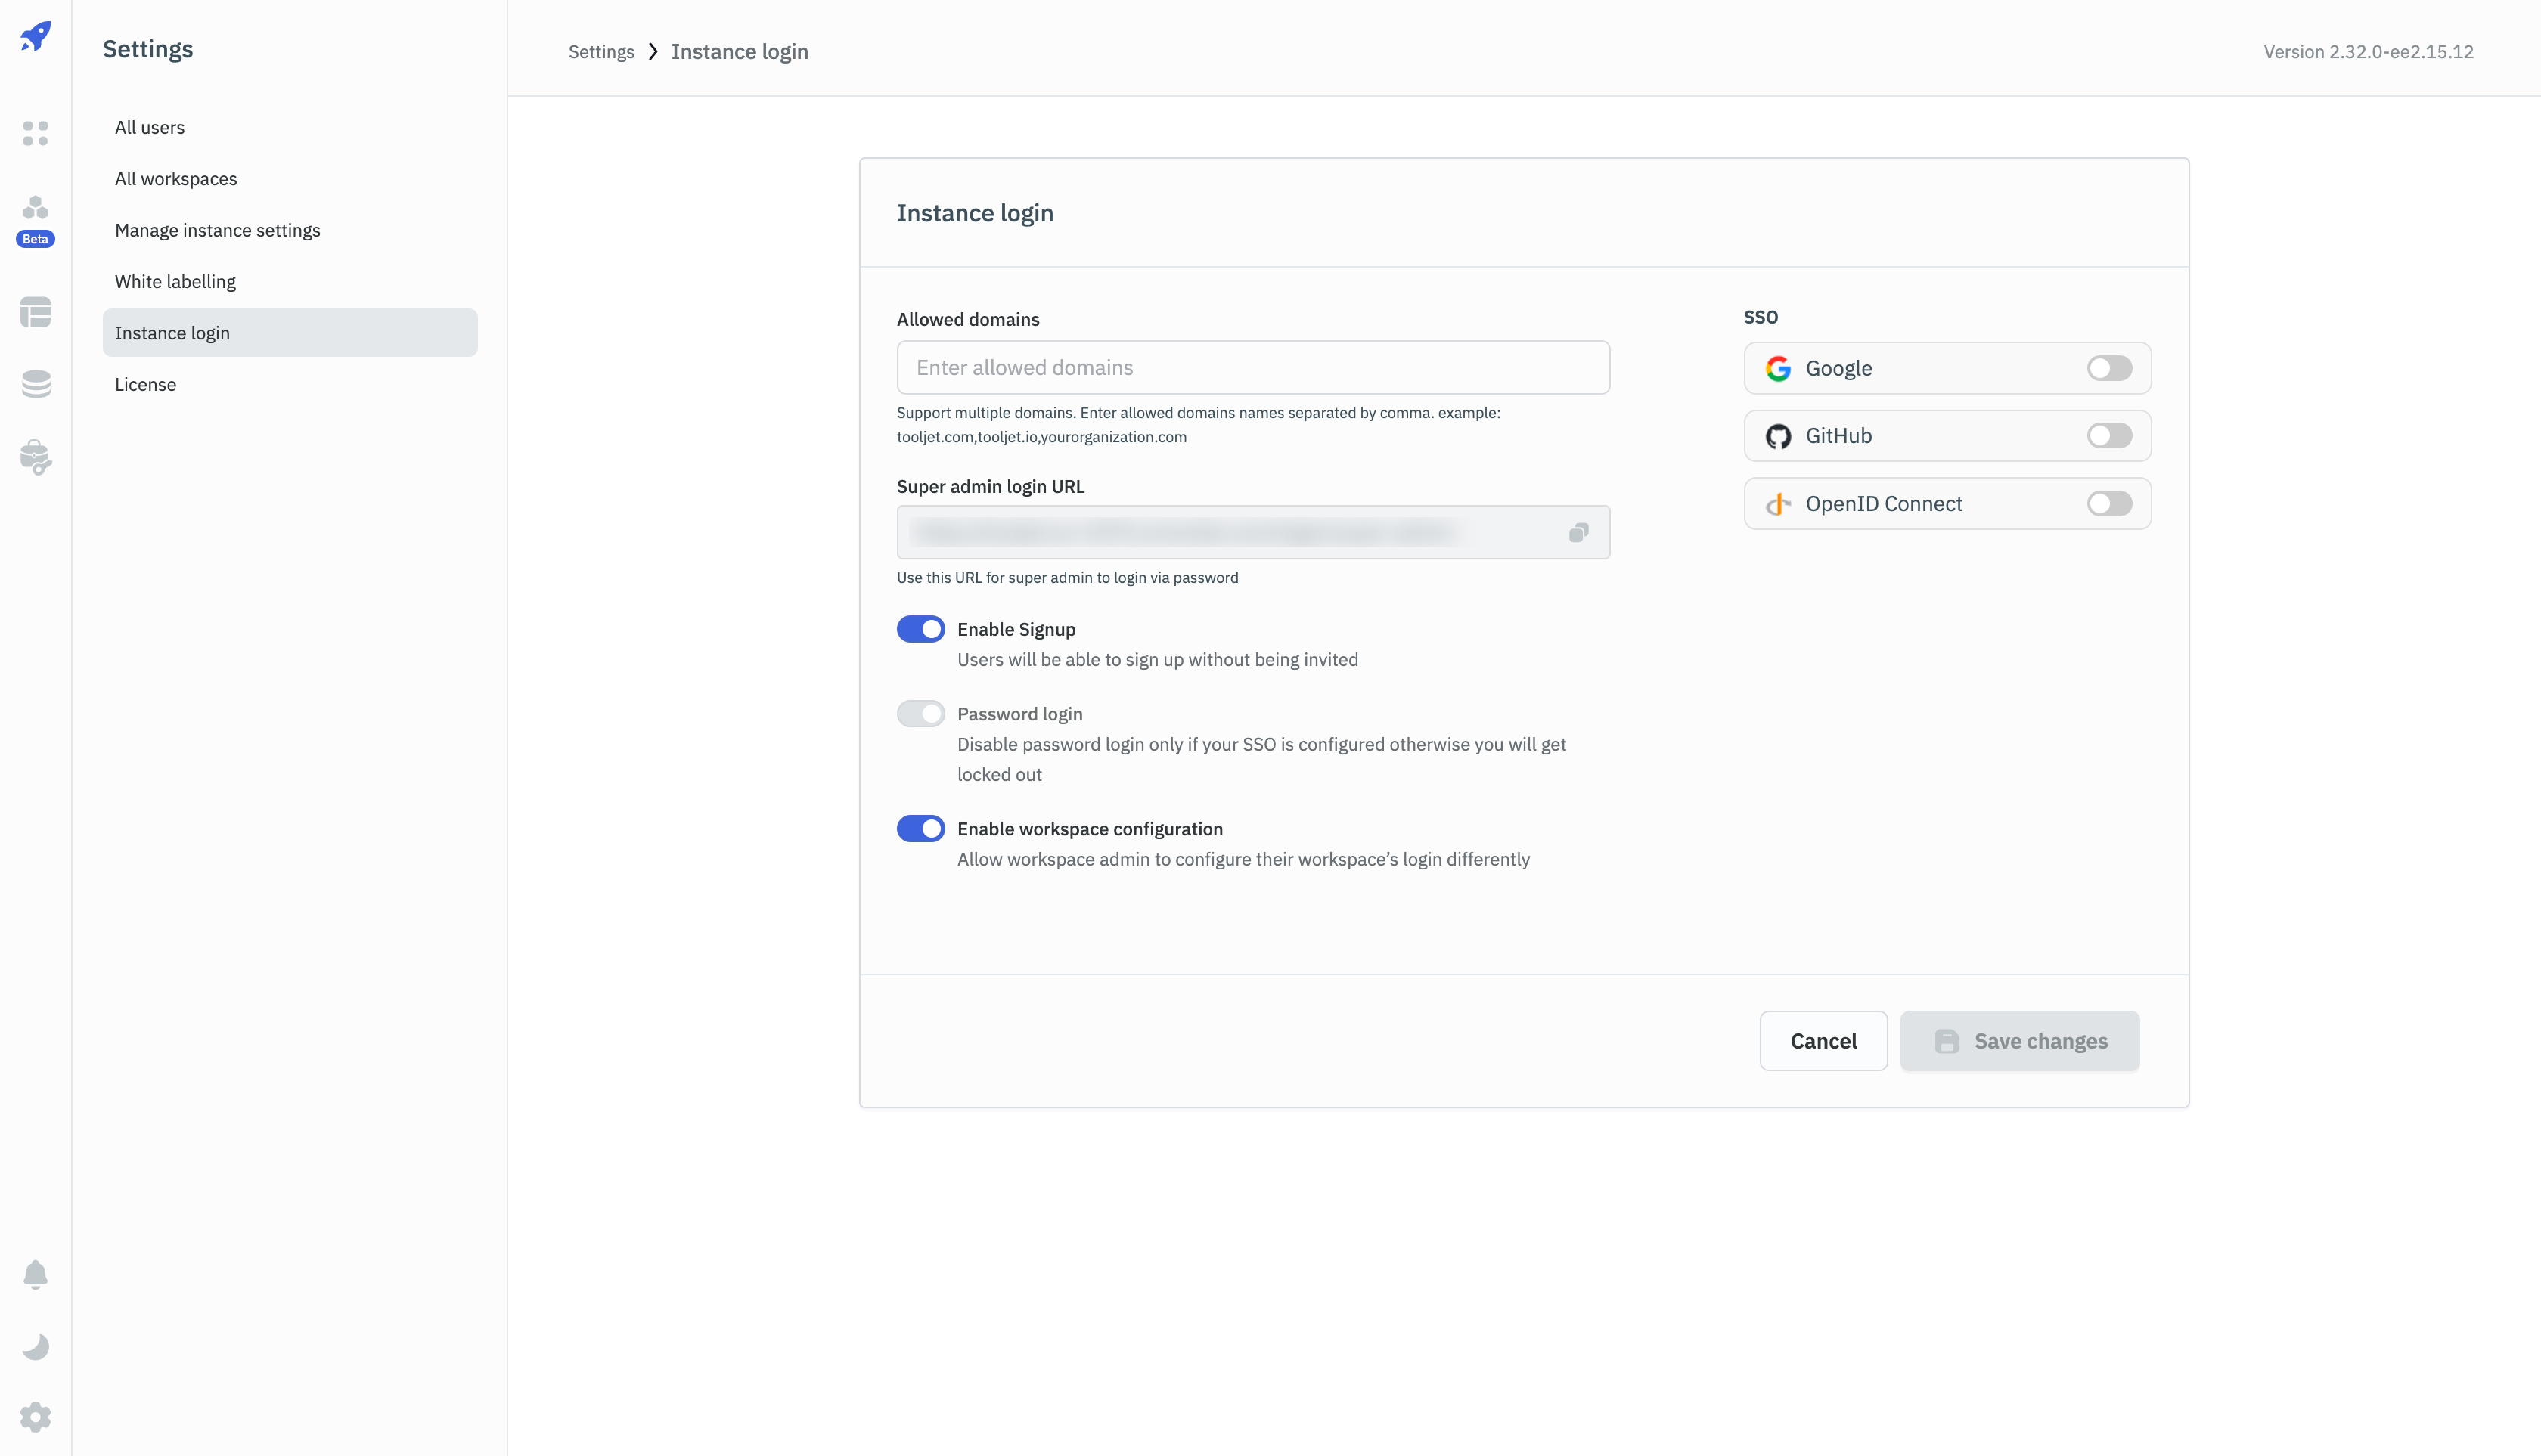Click the list icon in sidebar
This screenshot has height=1456, width=2541.
pyautogui.click(x=35, y=314)
